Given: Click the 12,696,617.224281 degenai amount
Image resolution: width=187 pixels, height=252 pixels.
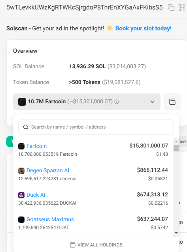Looking at the screenshot, I should point(47,179).
